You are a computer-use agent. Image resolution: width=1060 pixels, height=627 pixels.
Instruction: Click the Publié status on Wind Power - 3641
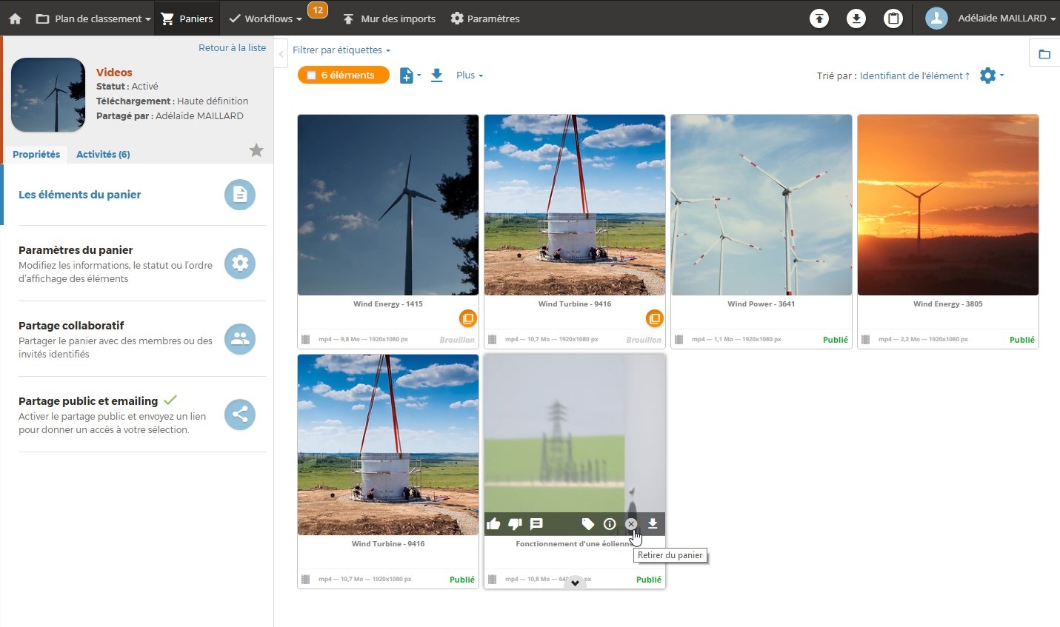(x=836, y=340)
